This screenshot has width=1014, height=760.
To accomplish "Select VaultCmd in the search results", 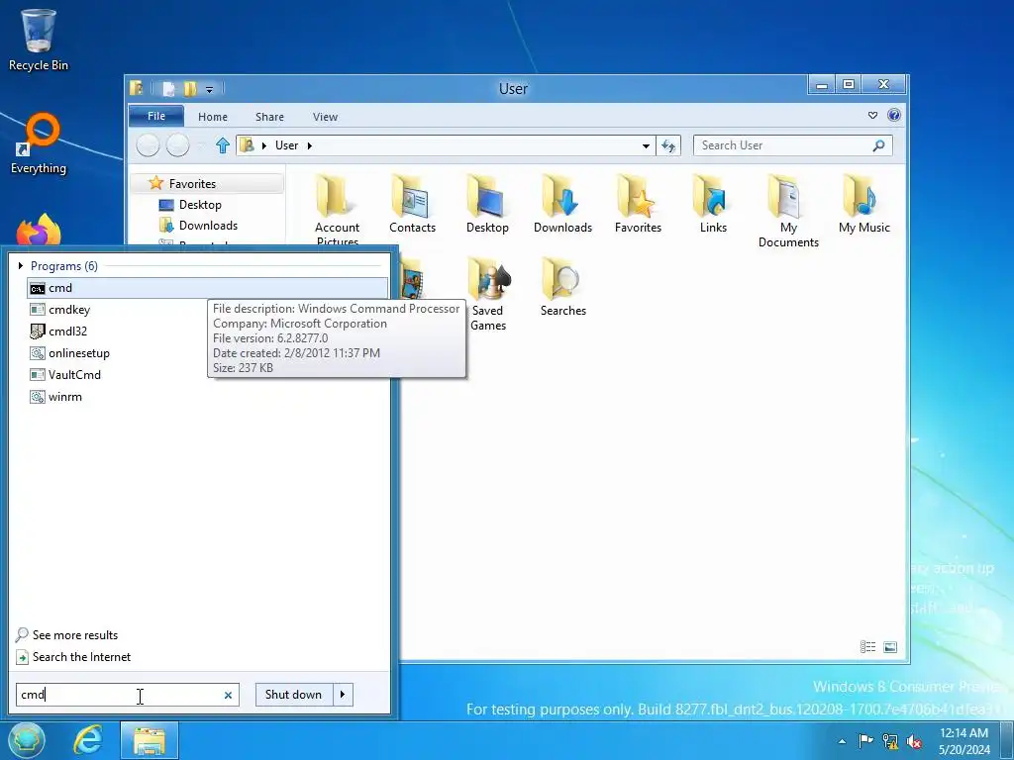I will (64, 375).
